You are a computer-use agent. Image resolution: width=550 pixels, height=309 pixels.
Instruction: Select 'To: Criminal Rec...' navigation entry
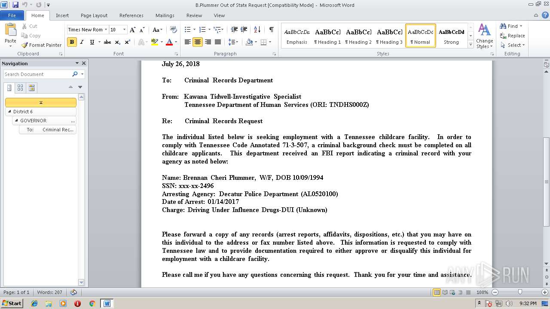48,130
